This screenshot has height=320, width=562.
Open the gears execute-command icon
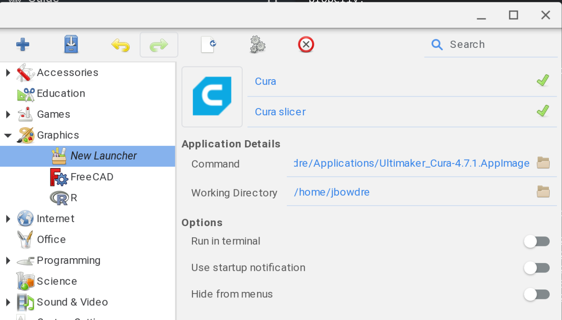click(x=258, y=44)
